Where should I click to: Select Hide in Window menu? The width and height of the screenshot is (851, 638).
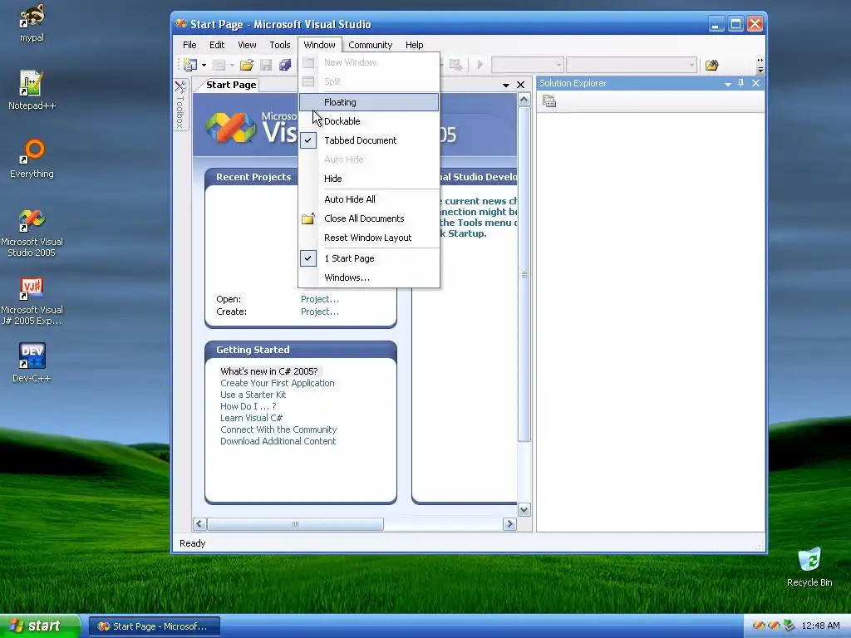pos(369,179)
